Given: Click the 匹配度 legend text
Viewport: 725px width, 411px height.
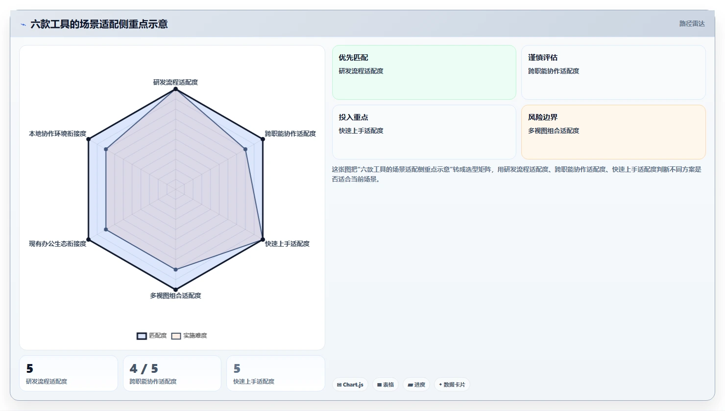Looking at the screenshot, I should click(158, 336).
